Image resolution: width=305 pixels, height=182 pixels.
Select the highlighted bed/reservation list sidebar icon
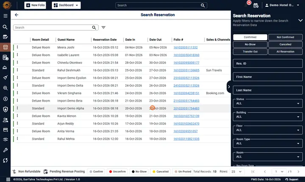click(x=5, y=47)
